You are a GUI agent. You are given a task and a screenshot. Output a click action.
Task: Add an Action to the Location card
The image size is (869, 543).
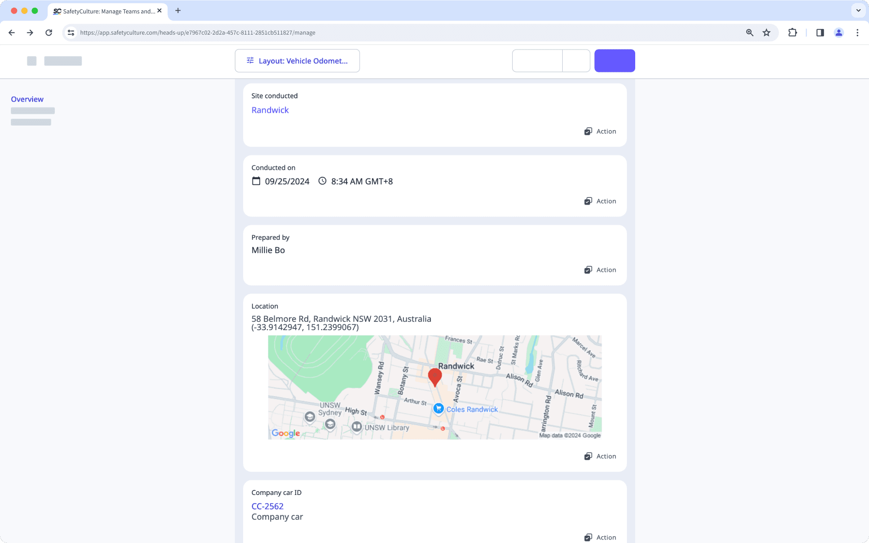pos(601,456)
